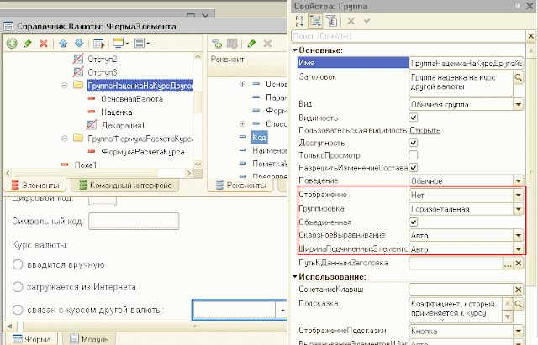Select the Отступ2 tree item
This screenshot has height=345, width=538.
103,60
